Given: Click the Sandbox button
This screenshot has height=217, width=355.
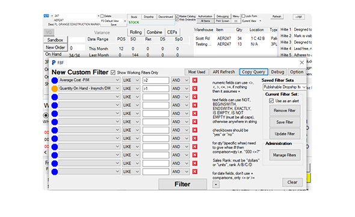Looking at the screenshot, I should click(55, 40).
